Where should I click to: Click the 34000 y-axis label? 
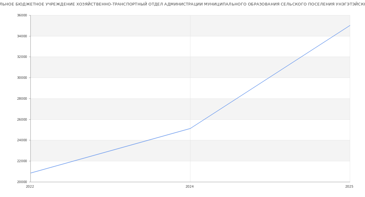(x=22, y=36)
